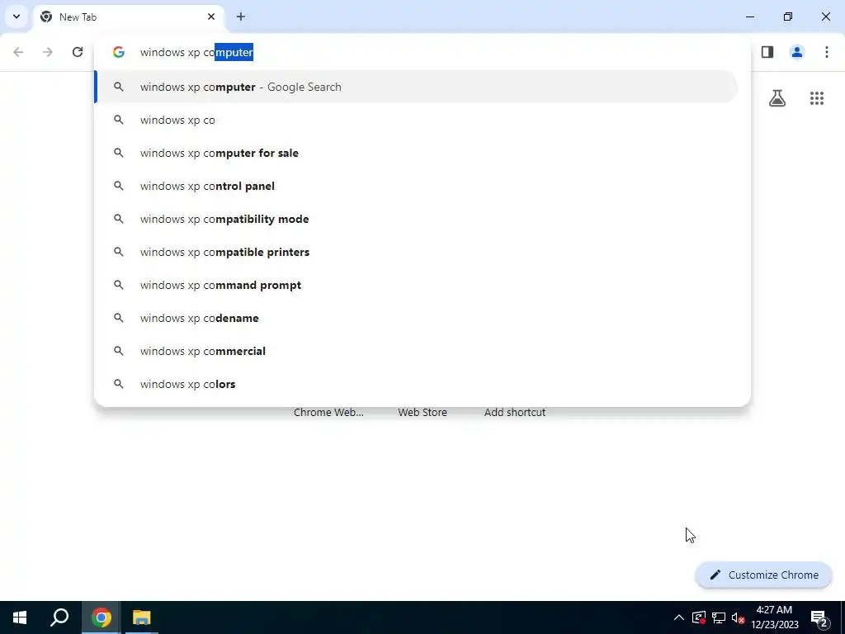Expand the tab search dropdown arrow

(x=17, y=17)
